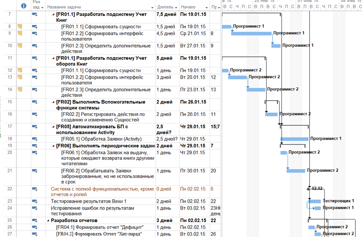Open the Начало column filter dropdown
The width and height of the screenshot is (362, 237).
click(x=207, y=8)
